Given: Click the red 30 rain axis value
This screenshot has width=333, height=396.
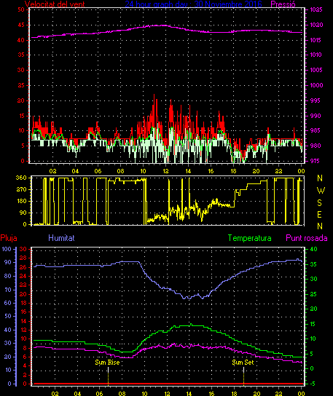Looking at the screenshot, I should click(x=23, y=249).
